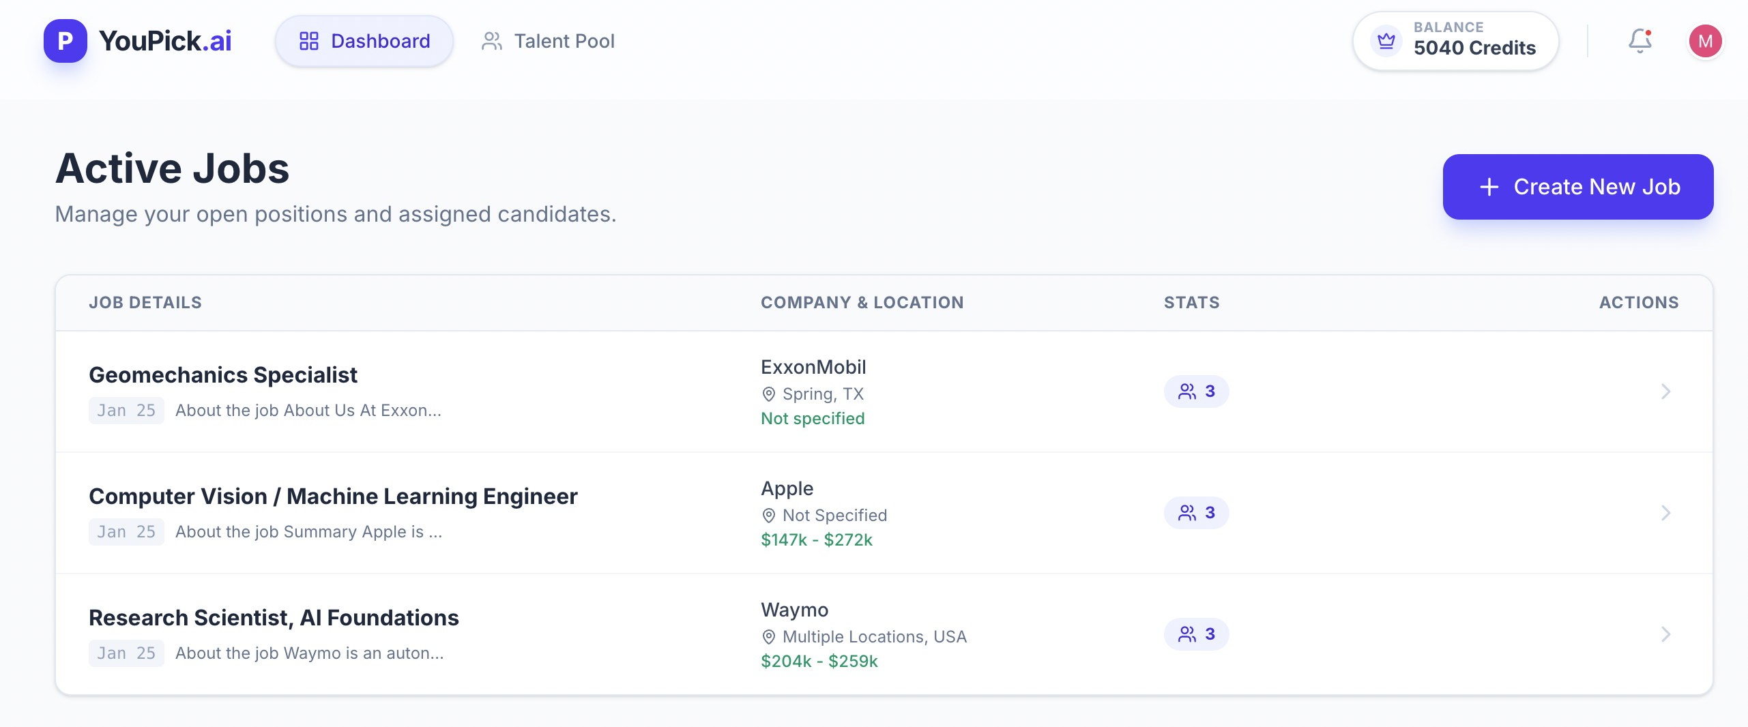Screen dimensions: 1748x727
Task: Open the user profile avatar M
Action: (1705, 41)
